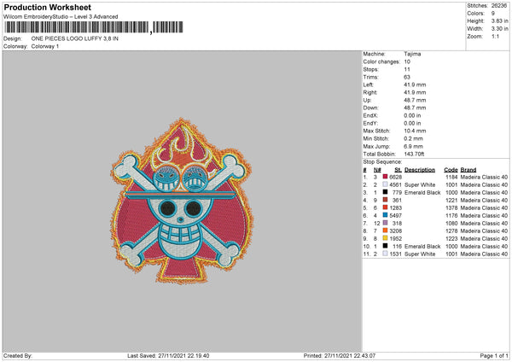The image size is (512, 362).
Task: Click the 'Created By:' footer label
Action: (18, 355)
